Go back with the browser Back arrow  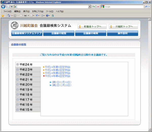tap(3, 7)
